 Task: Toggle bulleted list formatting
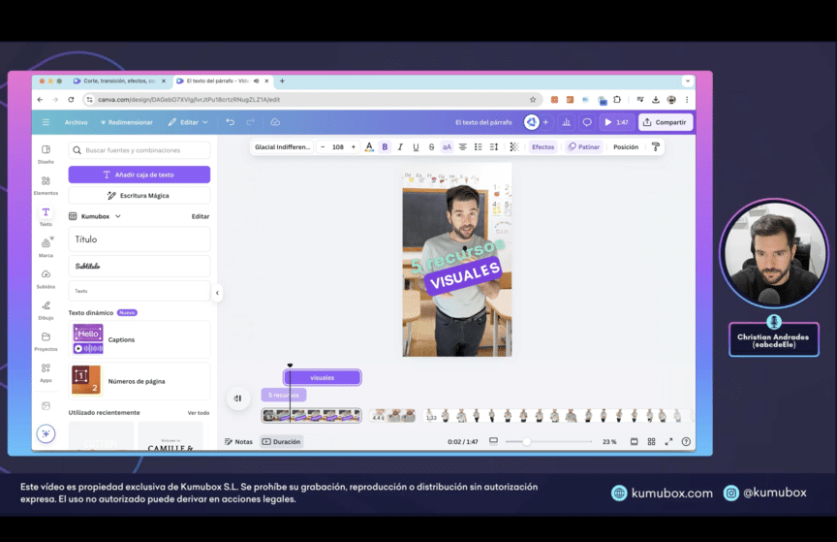[479, 147]
